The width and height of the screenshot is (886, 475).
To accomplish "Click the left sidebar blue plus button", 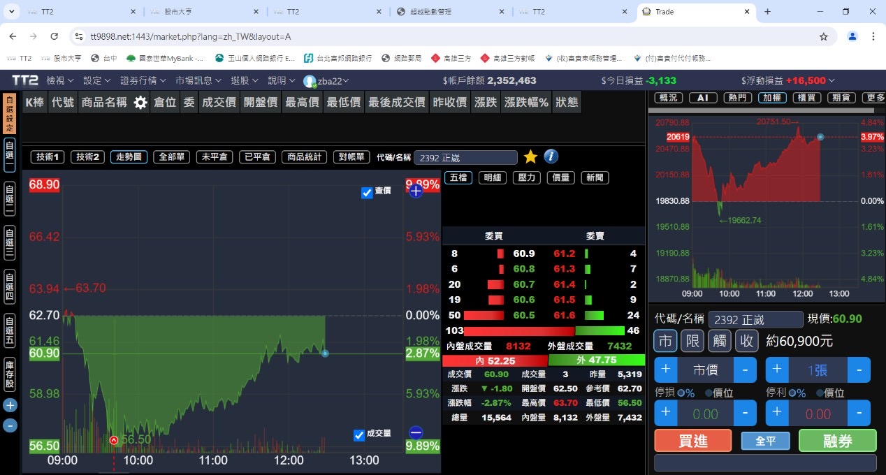I will click(x=10, y=405).
